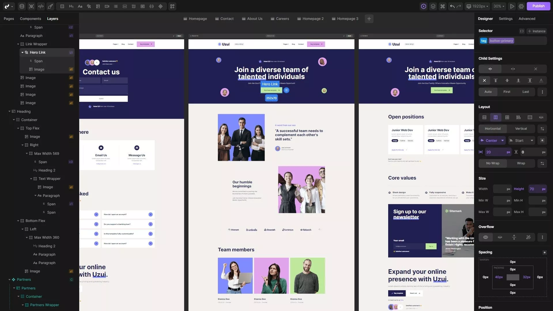Viewport: 553px width, 311px height.
Task: Set child order to Last
Action: [x=525, y=92]
